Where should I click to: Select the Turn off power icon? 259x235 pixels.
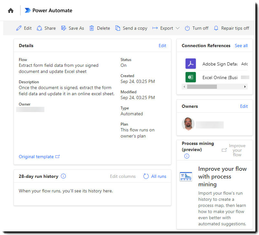(x=187, y=28)
